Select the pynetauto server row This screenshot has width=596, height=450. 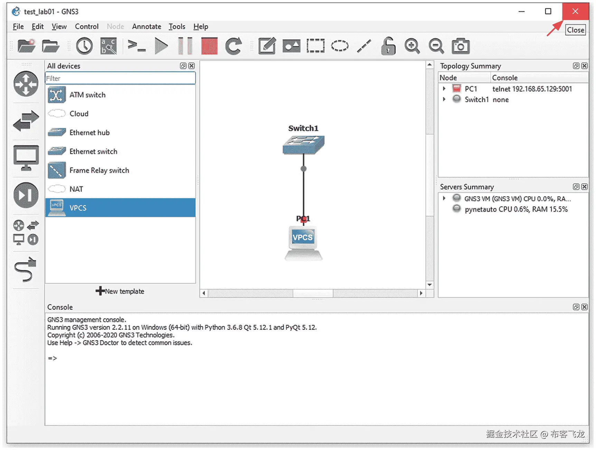coord(513,209)
